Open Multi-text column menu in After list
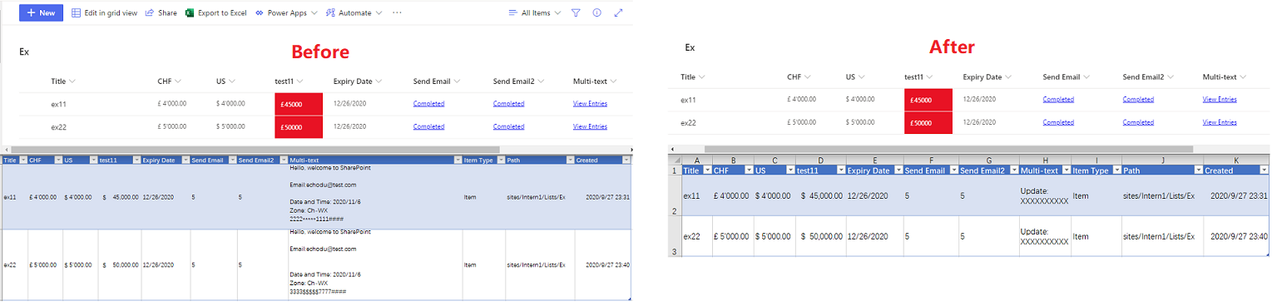The height and width of the screenshot is (306, 1272). tap(1225, 76)
